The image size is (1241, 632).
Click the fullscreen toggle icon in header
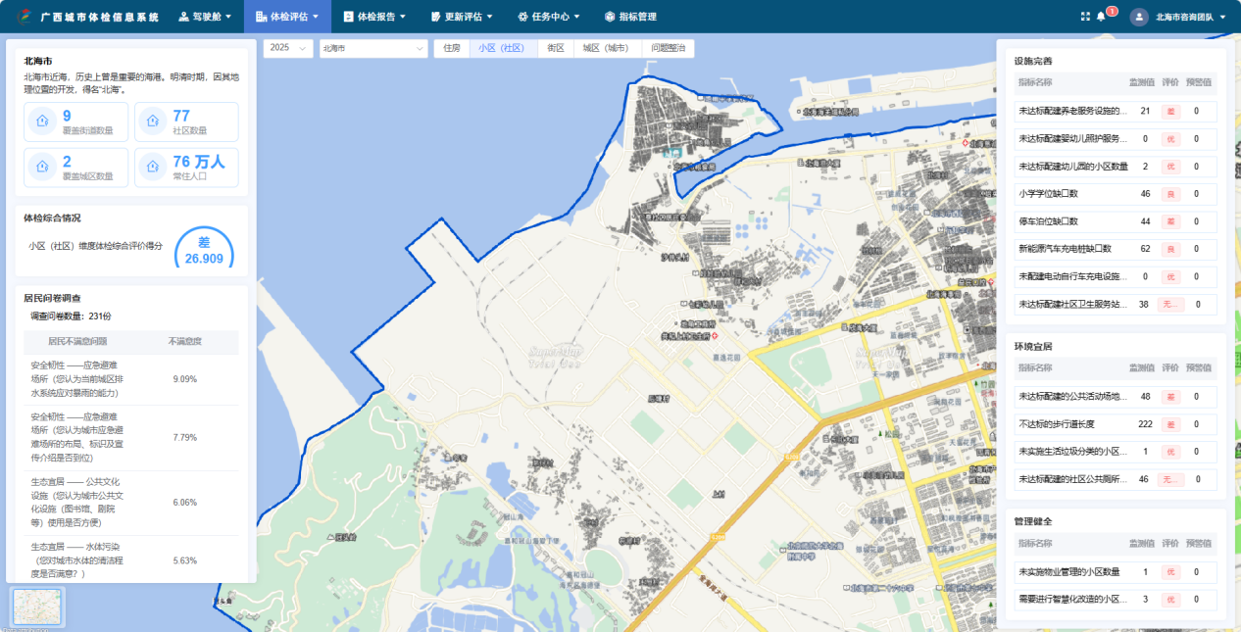(x=1085, y=17)
